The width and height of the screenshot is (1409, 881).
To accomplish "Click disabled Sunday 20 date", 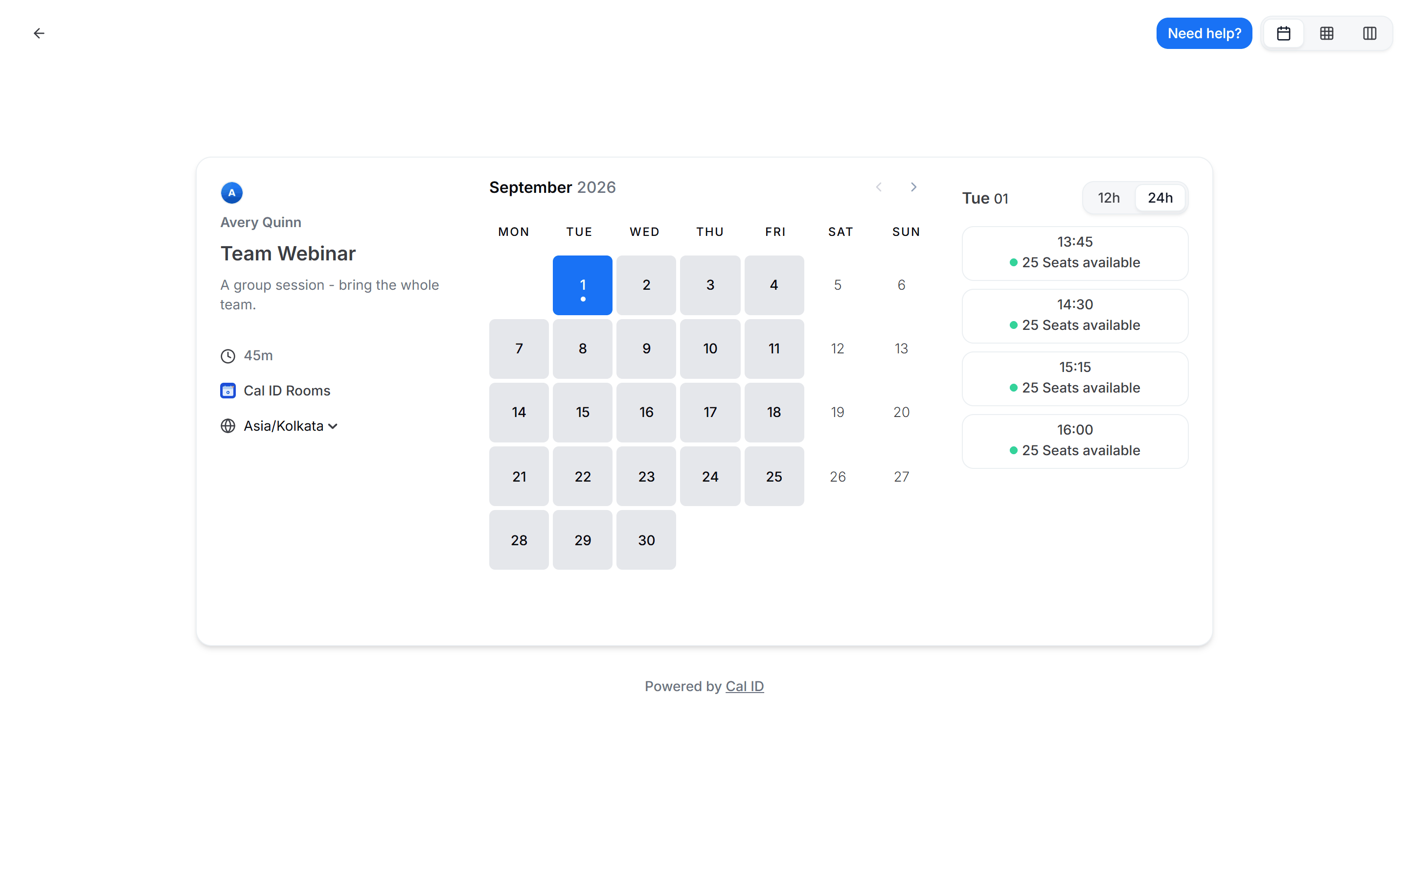I will tap(901, 413).
